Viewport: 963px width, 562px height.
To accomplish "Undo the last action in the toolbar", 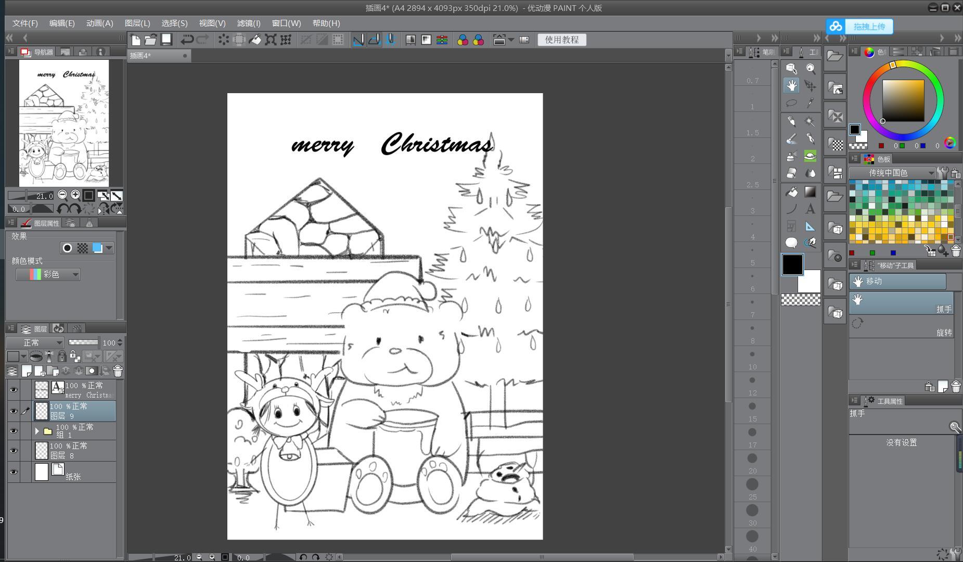I will [x=187, y=40].
